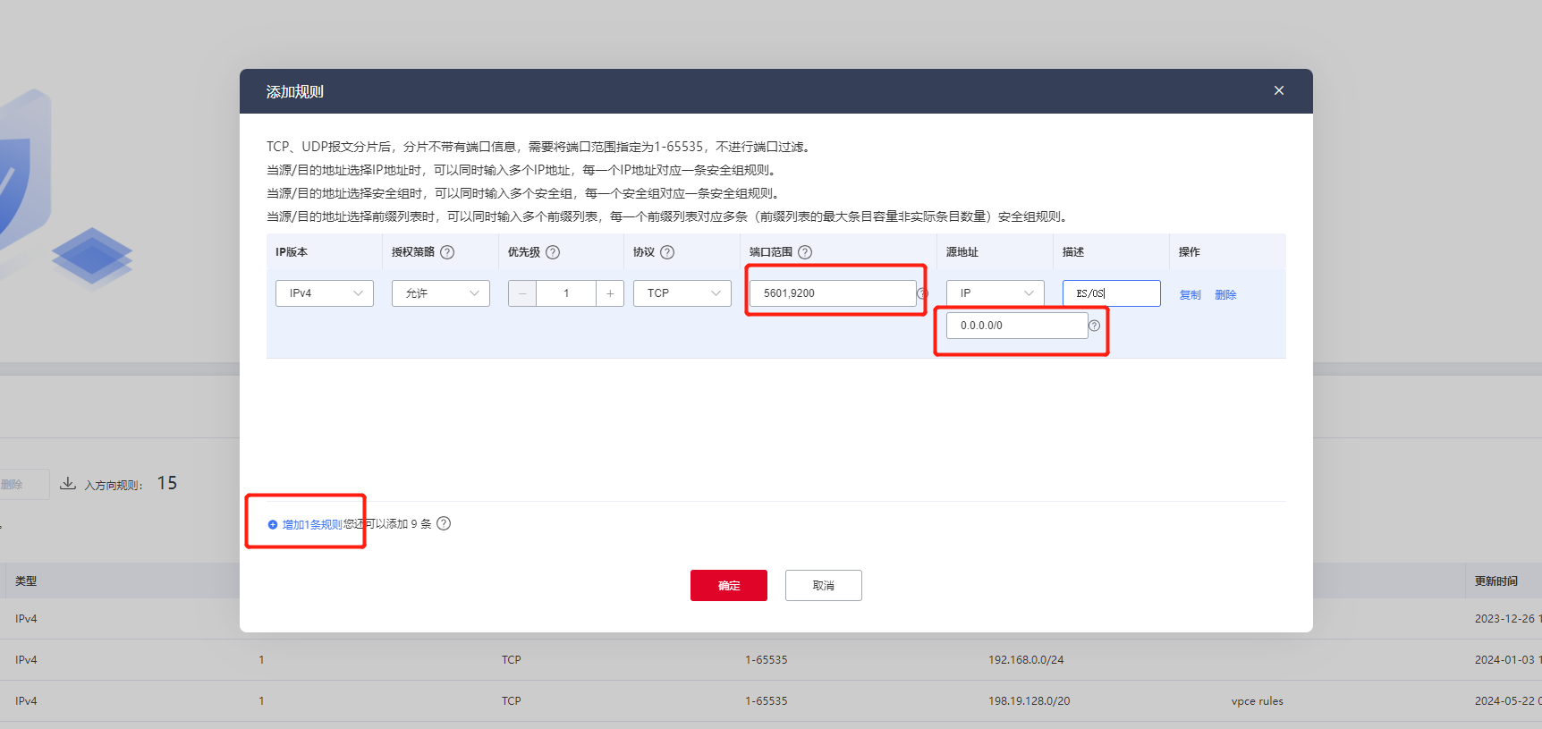
Task: Click help icon after 您还可以添加 9 条
Action: click(x=444, y=523)
